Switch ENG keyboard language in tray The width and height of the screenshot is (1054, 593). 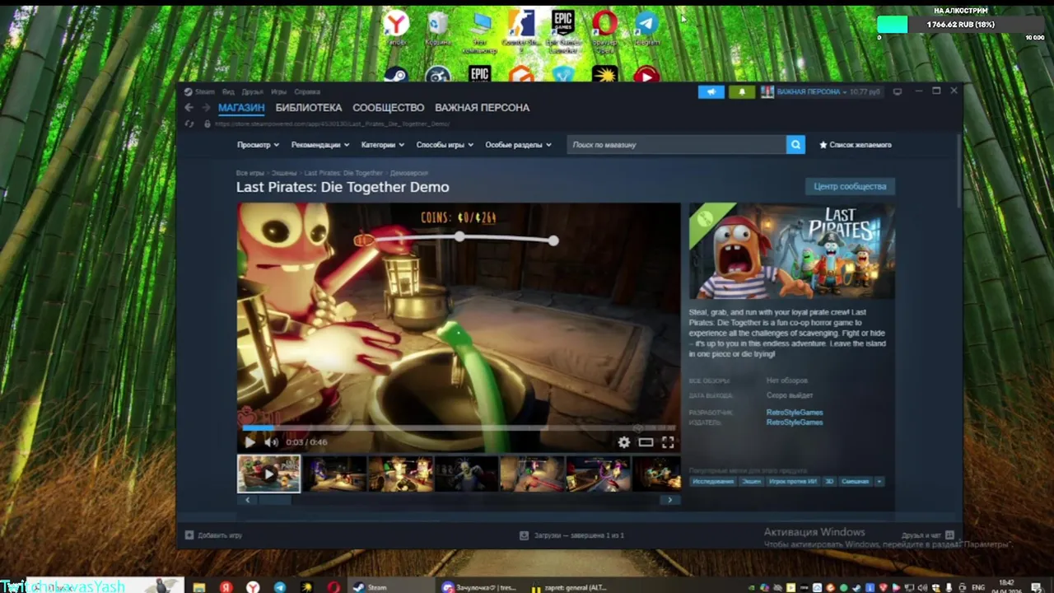pyautogui.click(x=978, y=587)
